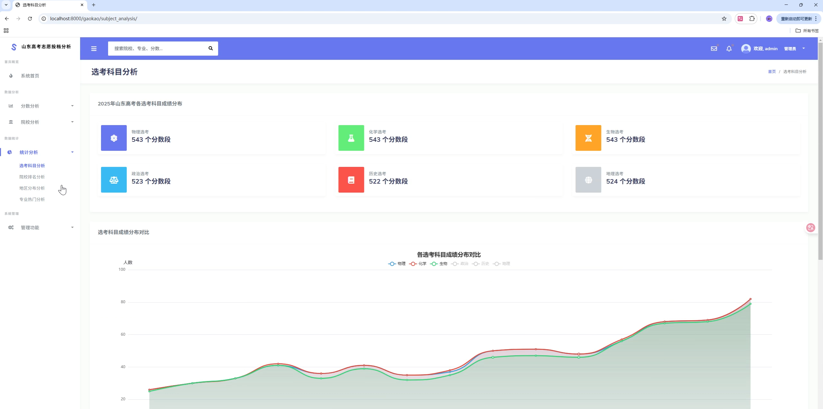Click the 523 个分数段 value under 政治选考
This screenshot has height=409, width=823.
pyautogui.click(x=151, y=181)
